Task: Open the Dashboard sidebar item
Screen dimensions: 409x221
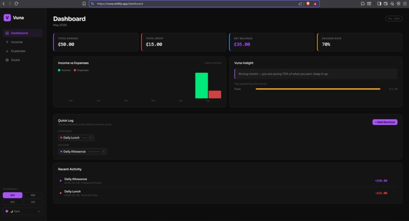Action: coord(23,33)
